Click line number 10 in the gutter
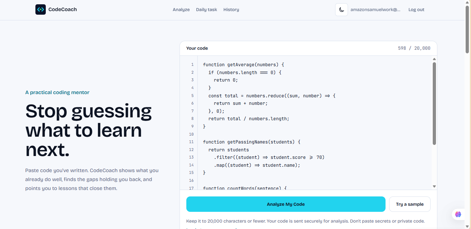Screen dimensions: 471x229 coord(191,134)
